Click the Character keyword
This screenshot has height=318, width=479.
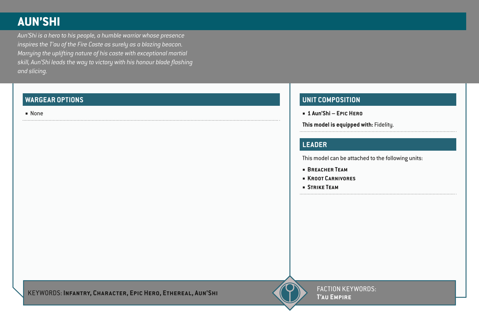coord(110,292)
